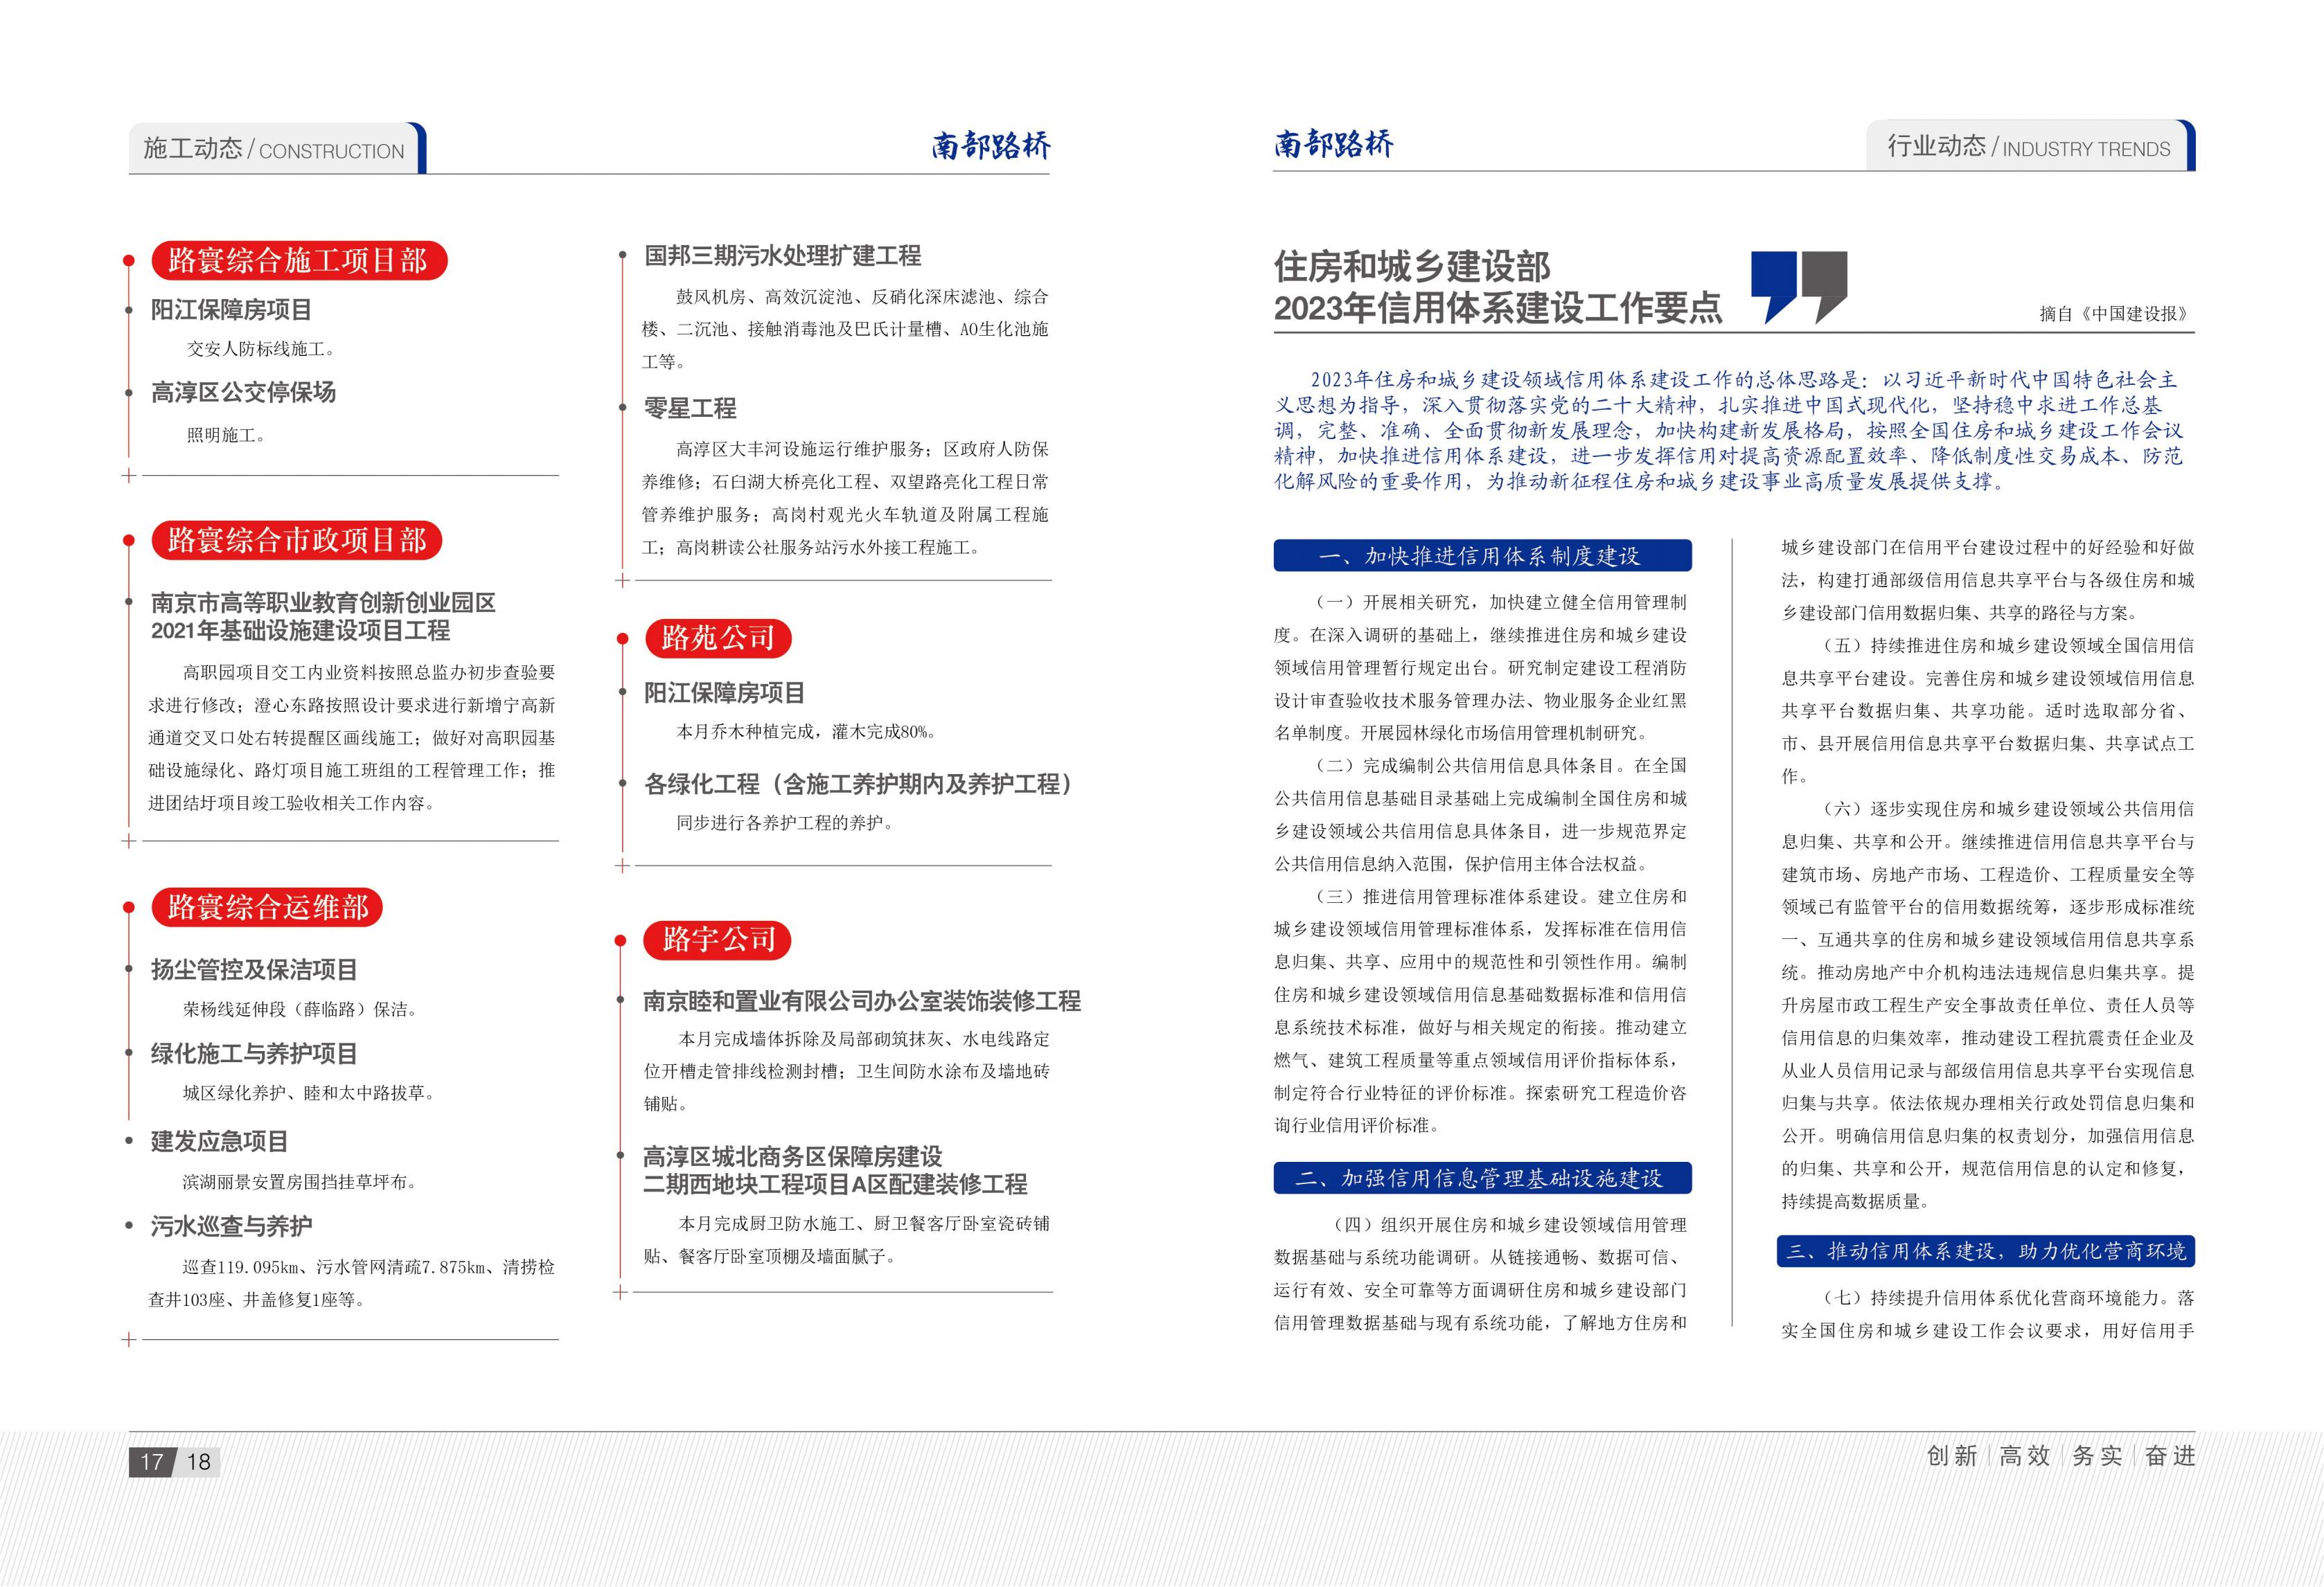Image resolution: width=2324 pixels, height=1587 pixels.
Task: Click the footer word 创新
Action: (1952, 1456)
